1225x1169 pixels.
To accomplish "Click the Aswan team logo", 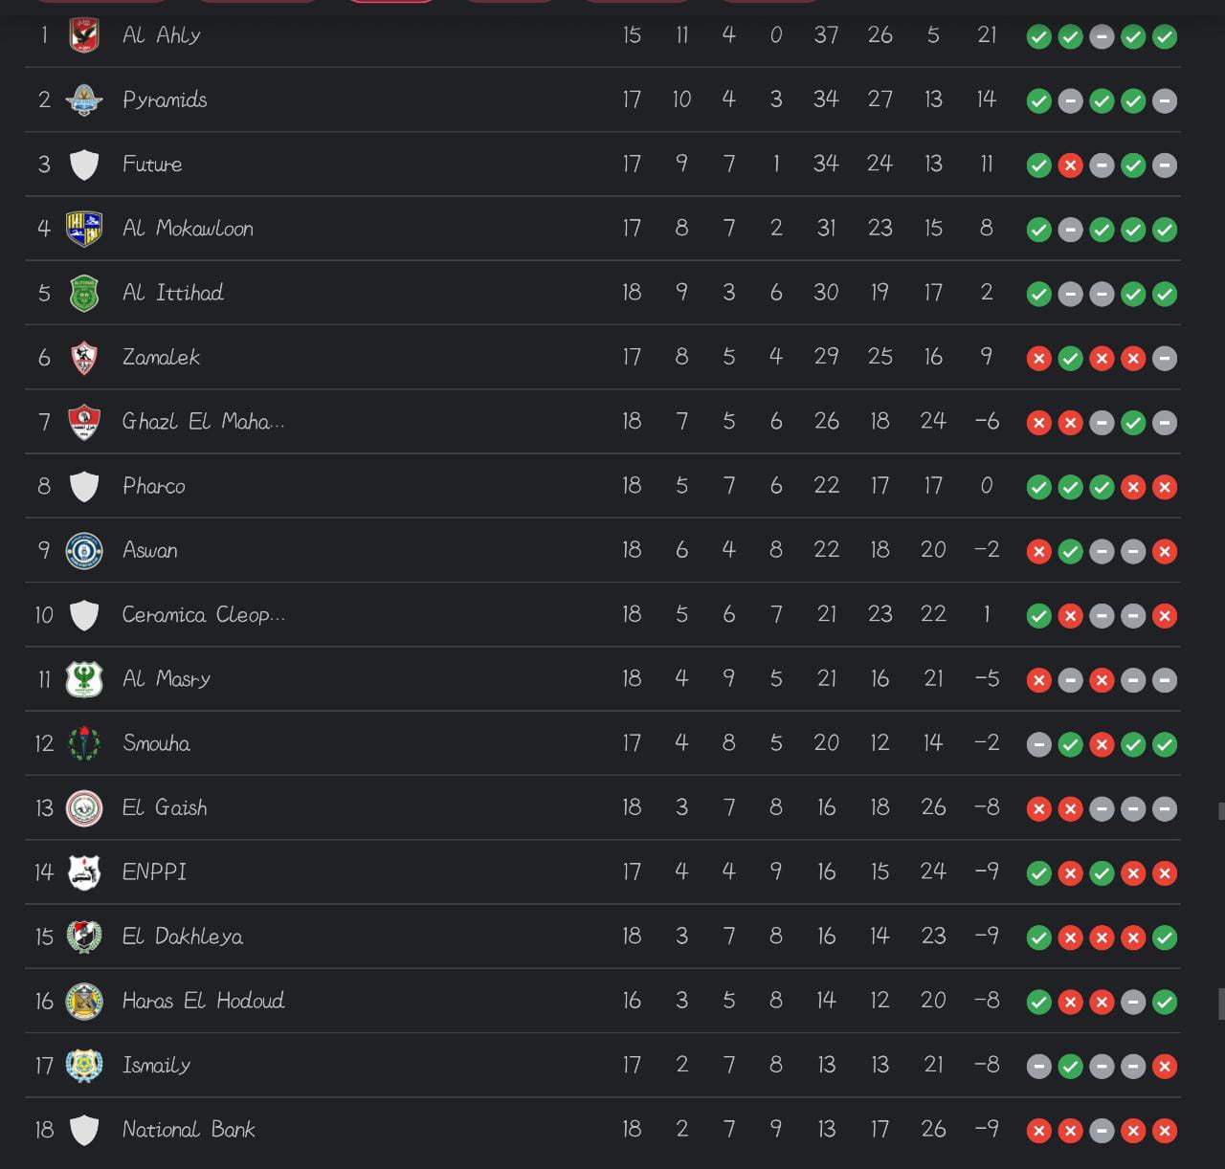I will pyautogui.click(x=84, y=551).
